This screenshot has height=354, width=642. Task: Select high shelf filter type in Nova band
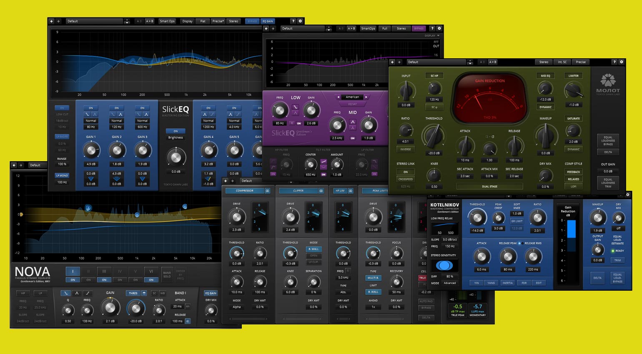[88, 293]
